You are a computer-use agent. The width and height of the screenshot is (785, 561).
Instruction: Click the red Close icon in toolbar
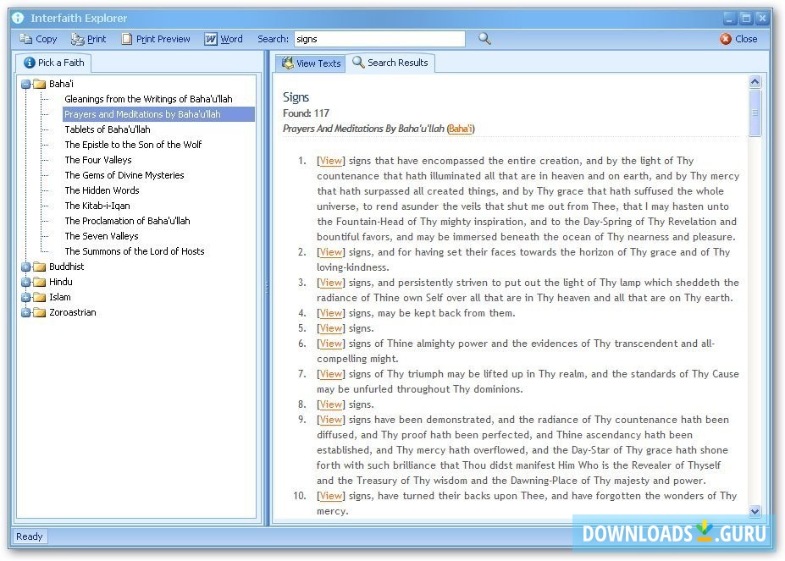pos(726,39)
